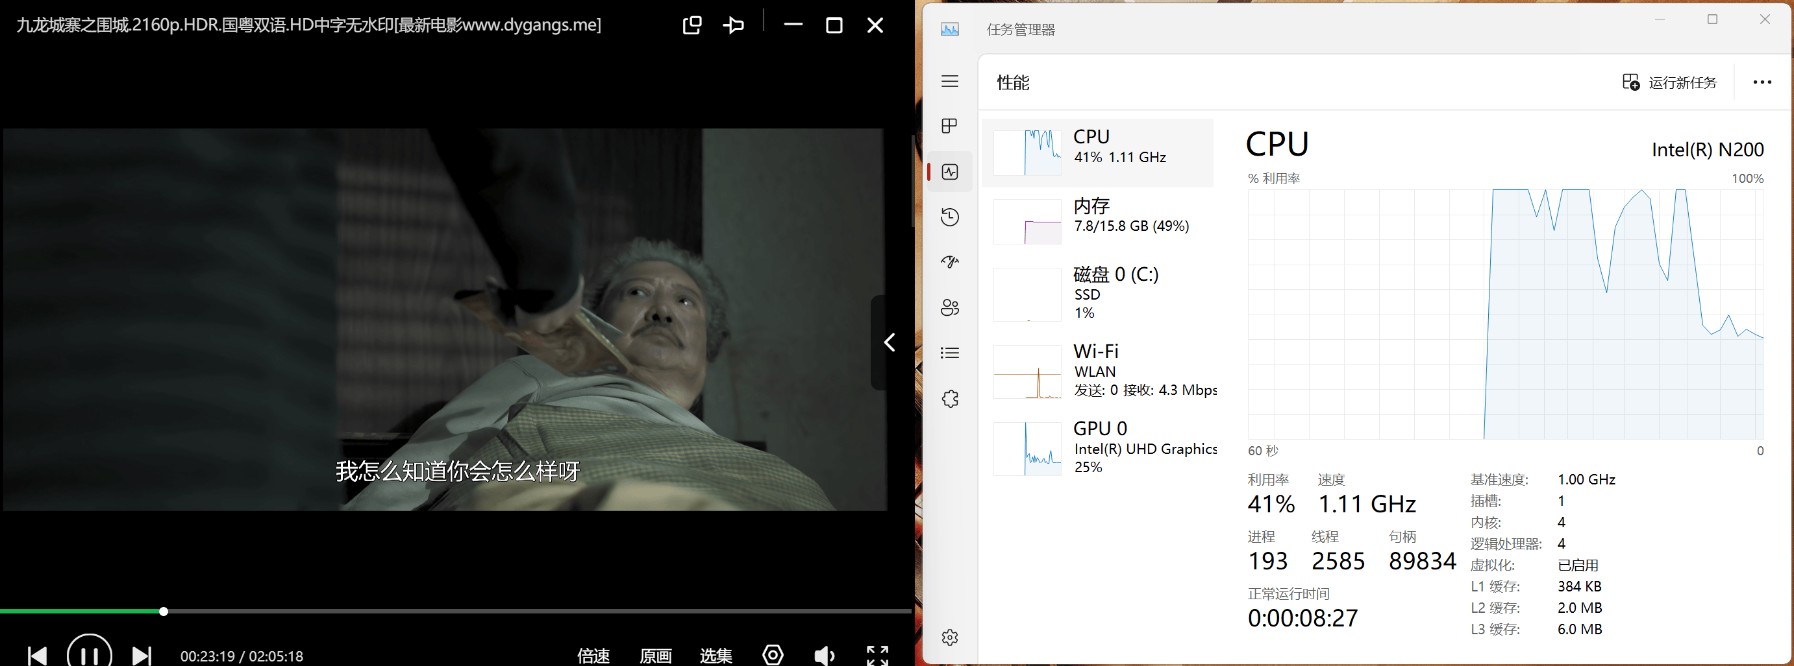Click the L3 缓存 6.0 MB value

(x=1580, y=629)
